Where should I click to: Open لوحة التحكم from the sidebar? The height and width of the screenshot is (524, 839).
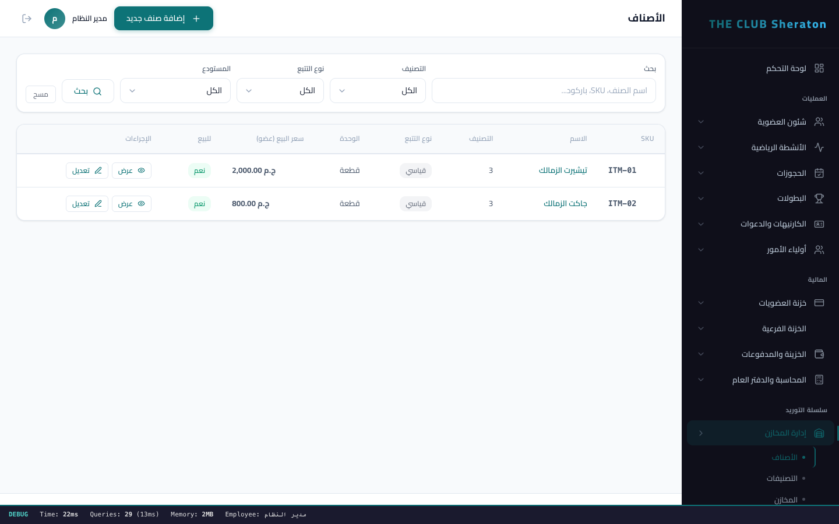[760, 68]
